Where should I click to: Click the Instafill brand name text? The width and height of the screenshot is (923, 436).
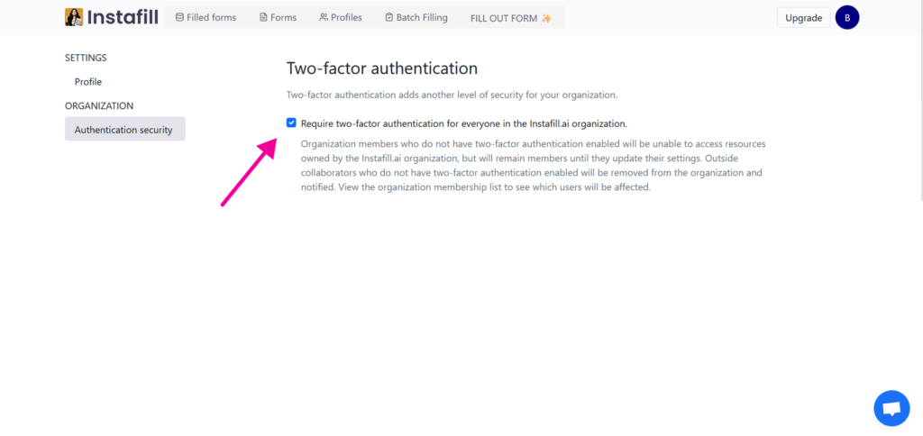click(123, 18)
